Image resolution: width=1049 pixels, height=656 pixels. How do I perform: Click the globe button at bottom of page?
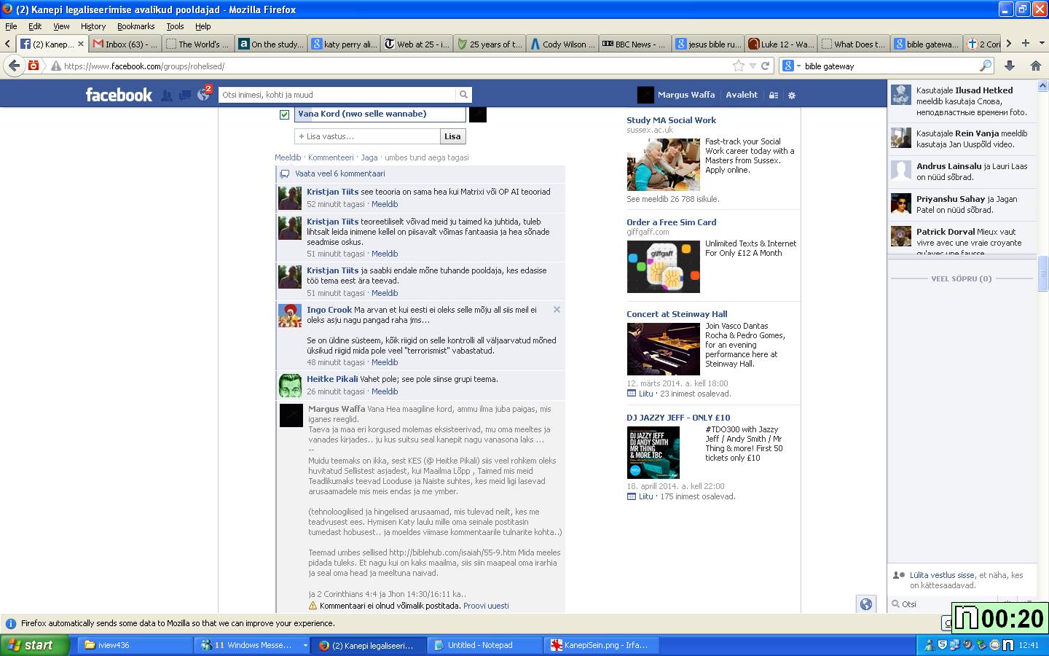click(x=865, y=604)
